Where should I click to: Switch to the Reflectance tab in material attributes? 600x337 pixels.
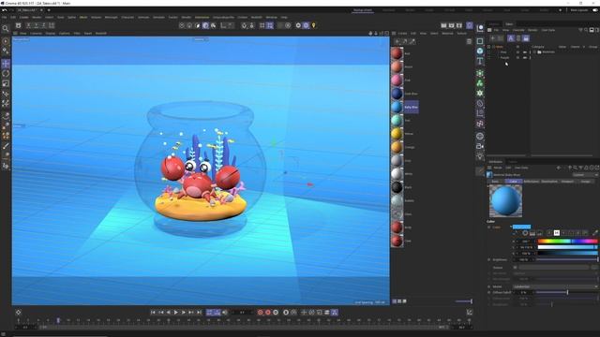(532, 181)
